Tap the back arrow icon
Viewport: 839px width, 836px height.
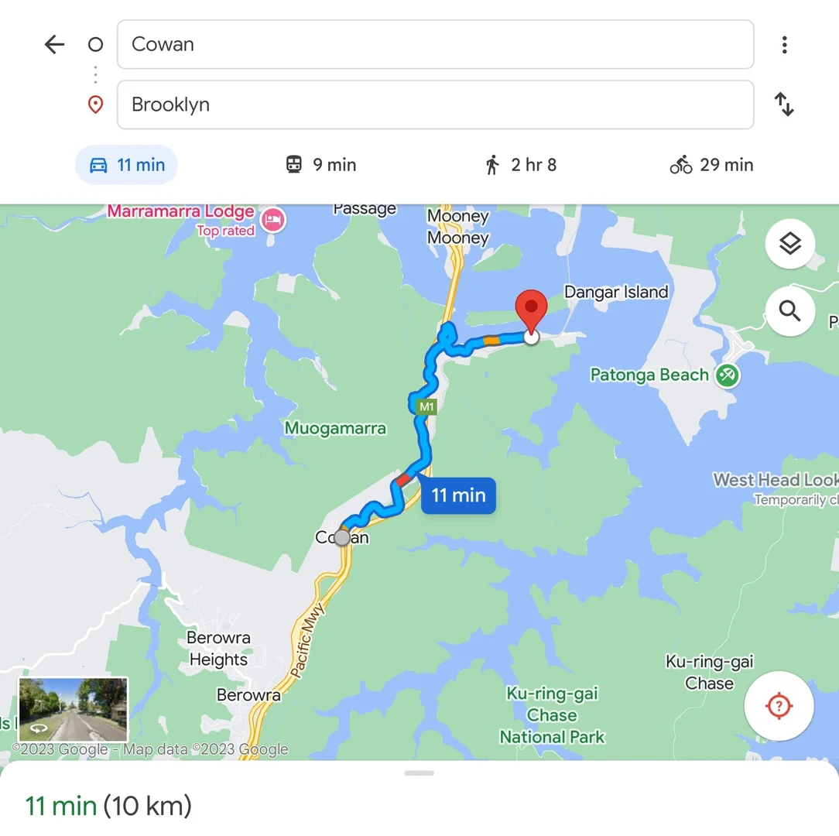pyautogui.click(x=54, y=44)
